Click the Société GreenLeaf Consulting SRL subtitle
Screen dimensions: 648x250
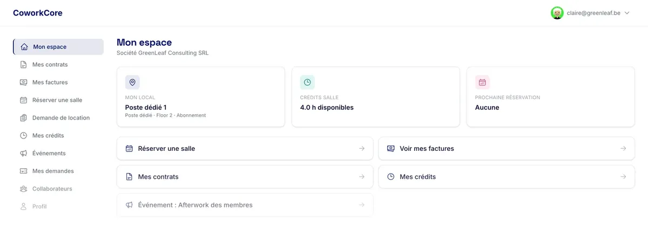click(163, 53)
